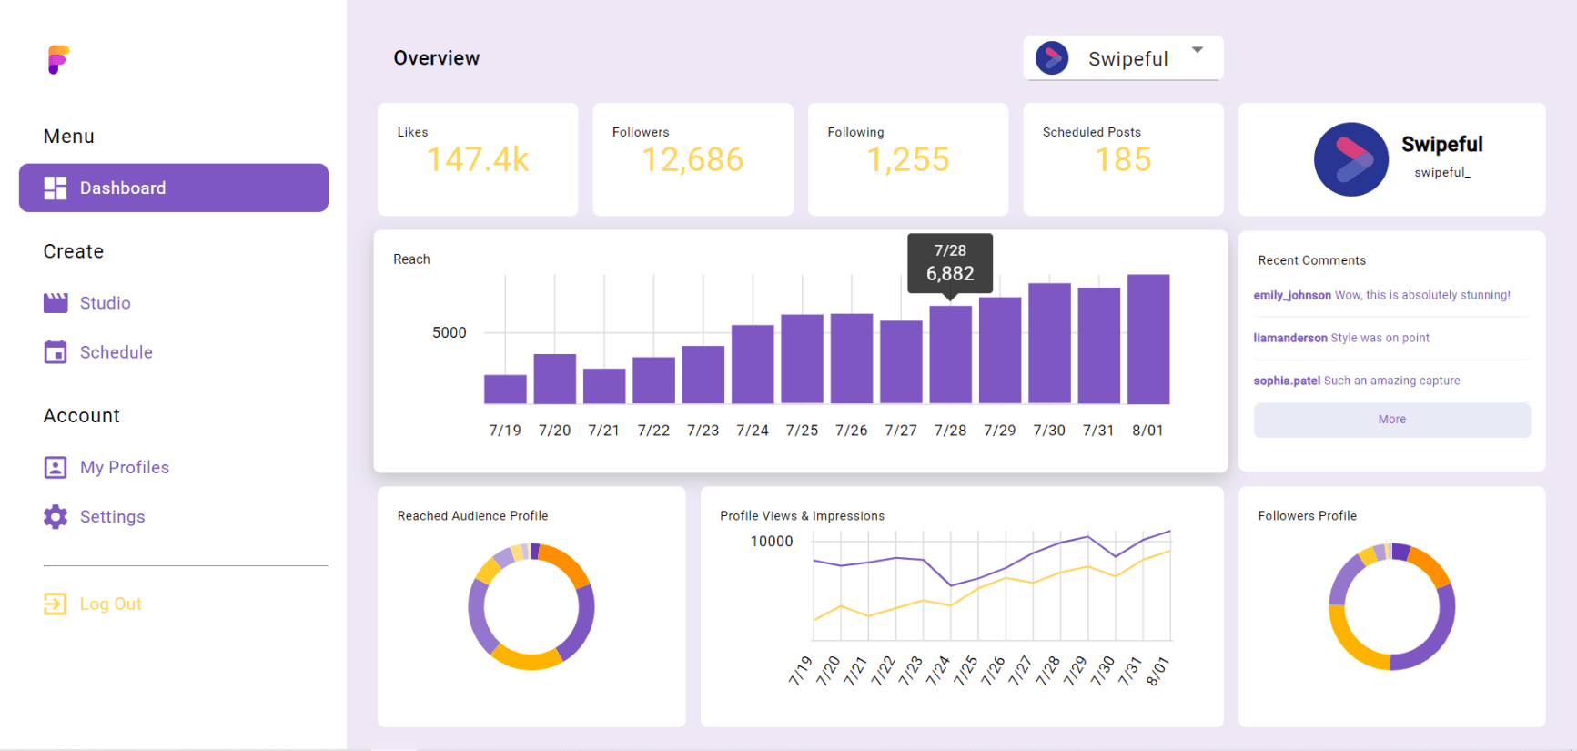Select the 8/01 bar in the Reach chart
1577x751 pixels.
click(x=1148, y=340)
